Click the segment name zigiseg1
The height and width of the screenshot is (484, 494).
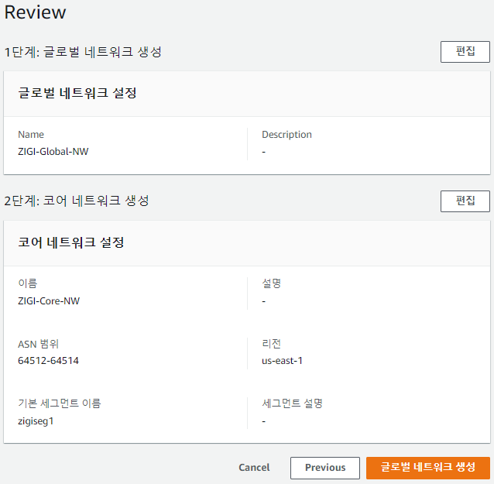pyautogui.click(x=36, y=421)
